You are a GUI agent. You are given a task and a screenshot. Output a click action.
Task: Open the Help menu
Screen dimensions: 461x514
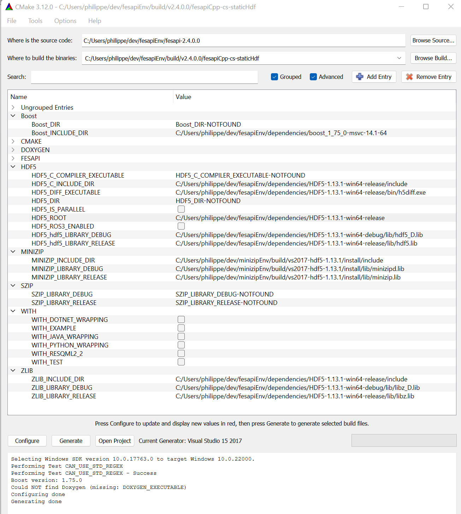point(95,21)
